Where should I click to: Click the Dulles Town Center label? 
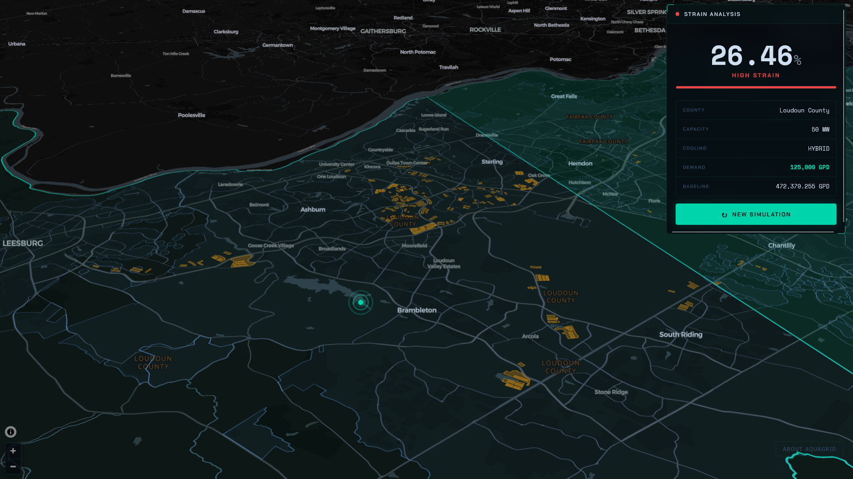pyautogui.click(x=407, y=163)
